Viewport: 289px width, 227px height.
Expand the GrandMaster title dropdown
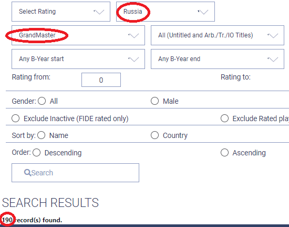pos(78,35)
